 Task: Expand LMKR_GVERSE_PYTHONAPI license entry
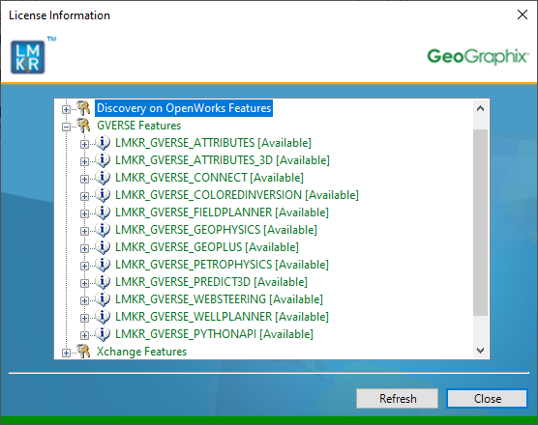point(84,335)
